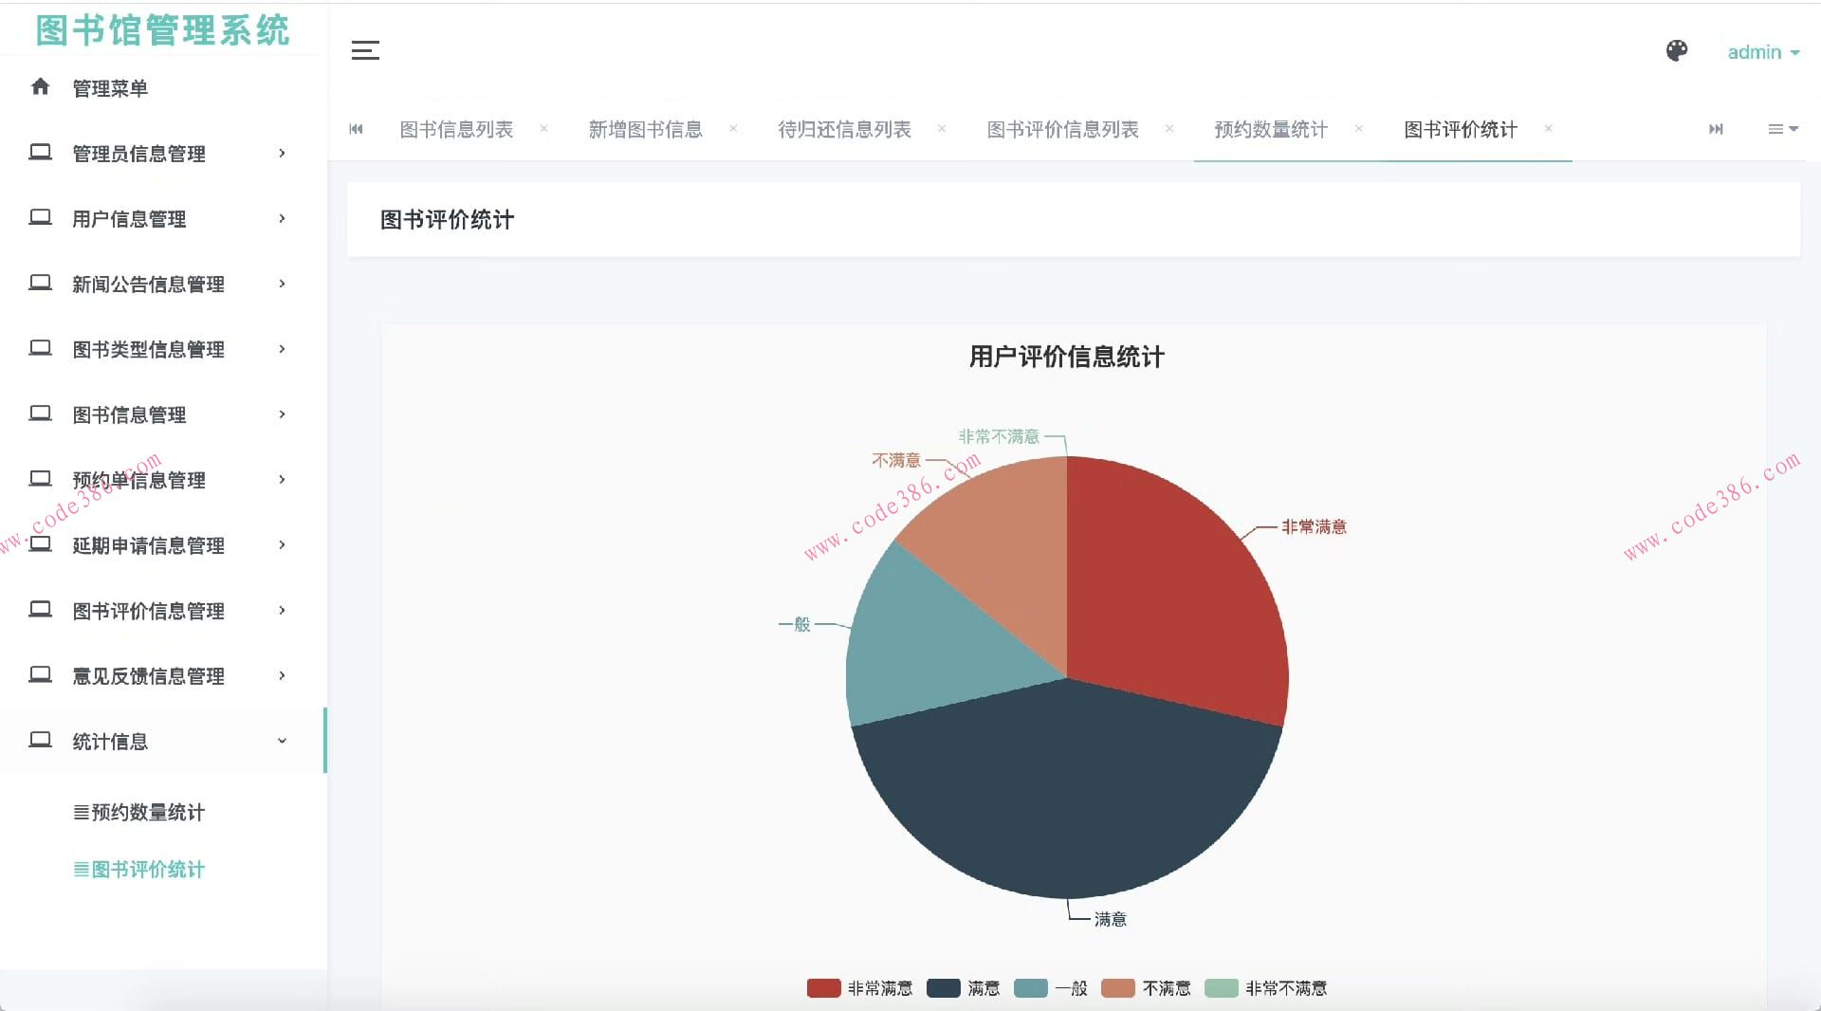The width and height of the screenshot is (1821, 1011).
Task: Expand the 新闻公告信息管理 menu
Action: click(147, 284)
